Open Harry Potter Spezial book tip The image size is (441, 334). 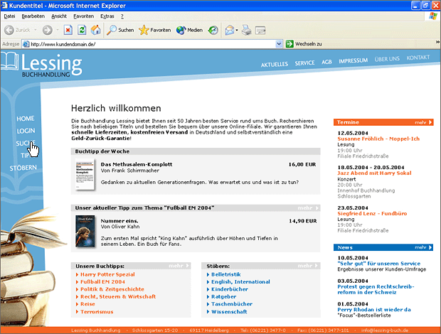point(107,274)
